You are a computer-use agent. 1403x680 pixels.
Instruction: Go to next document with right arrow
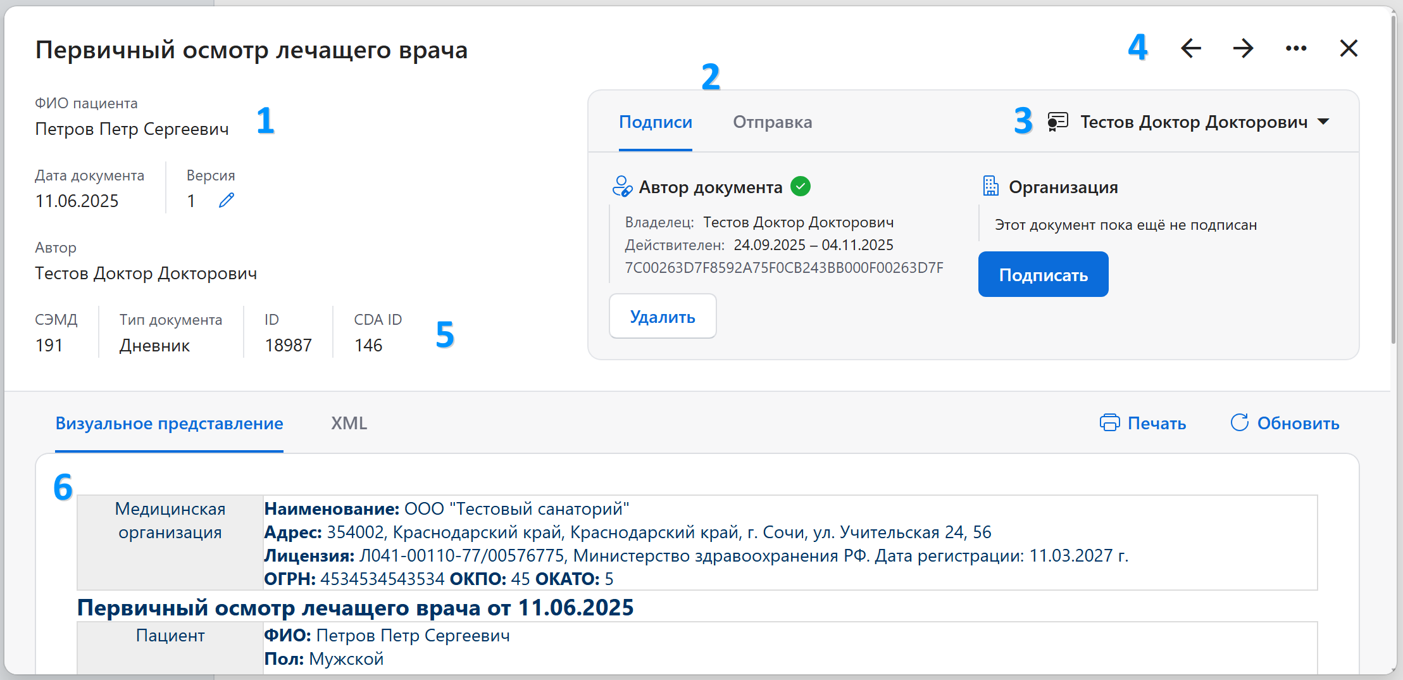pyautogui.click(x=1243, y=49)
